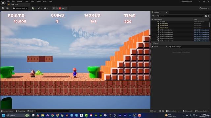
Task: Open the Build menu
Action: click(32, 1)
